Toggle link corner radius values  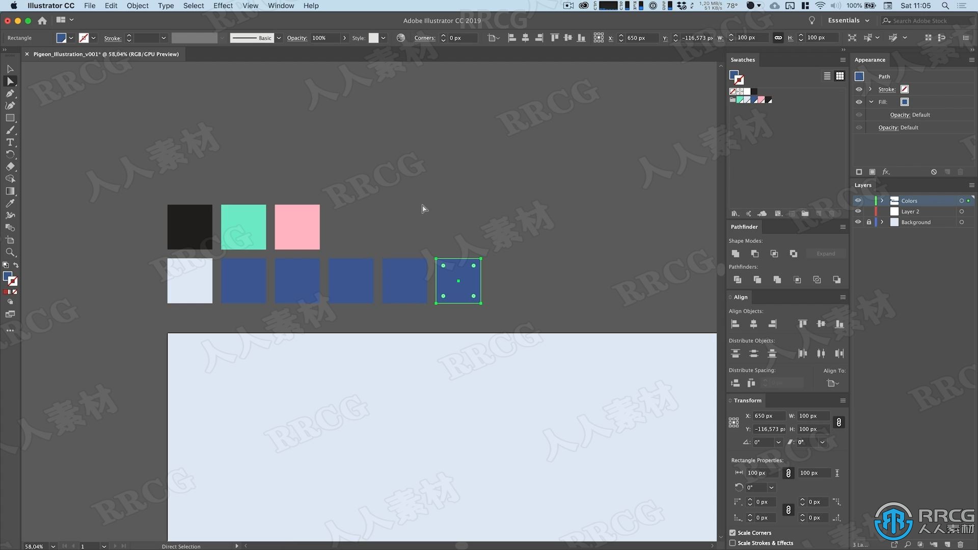(788, 510)
